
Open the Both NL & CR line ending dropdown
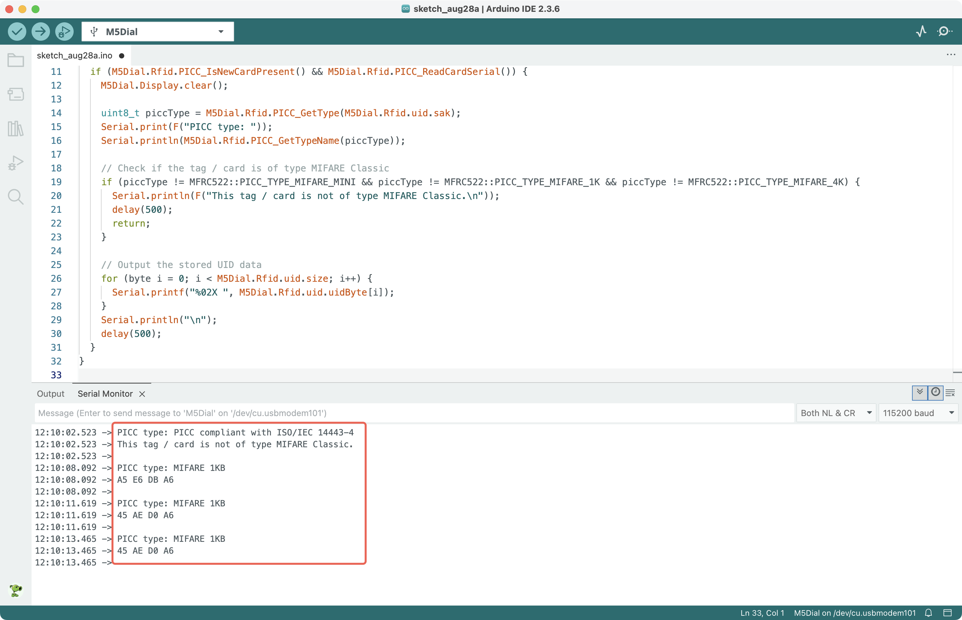pos(836,413)
